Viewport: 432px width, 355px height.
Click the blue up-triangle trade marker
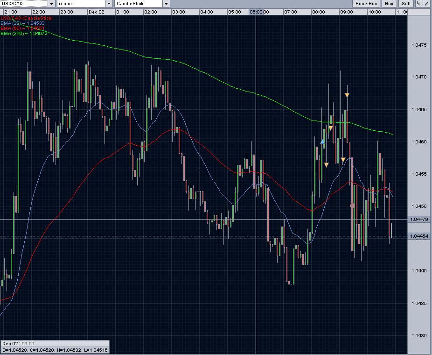[x=322, y=141]
